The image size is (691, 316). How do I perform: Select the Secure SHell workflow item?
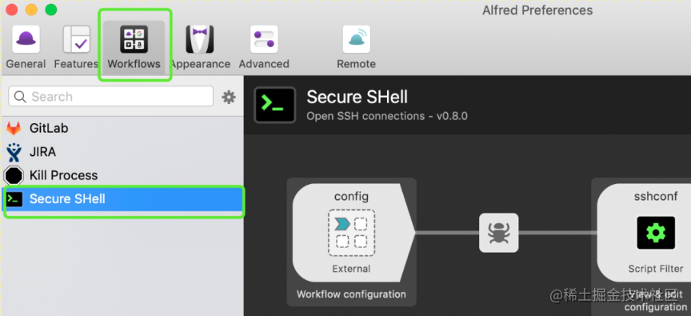(x=122, y=199)
